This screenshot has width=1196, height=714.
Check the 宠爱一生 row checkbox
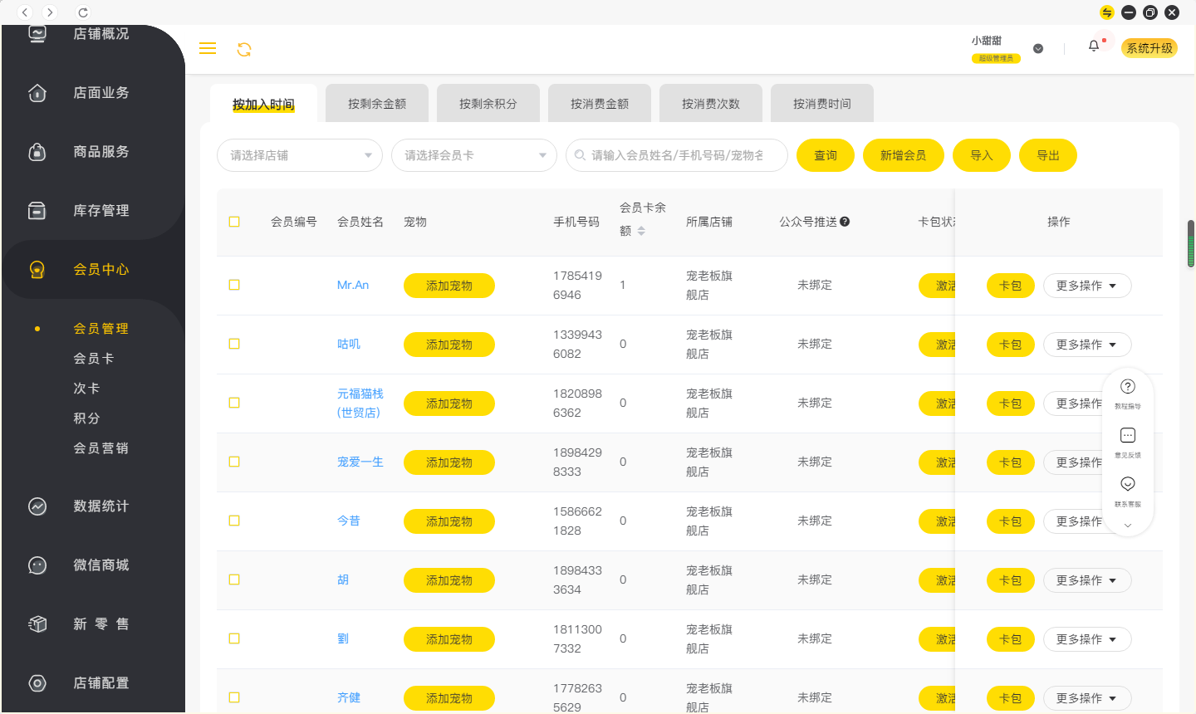click(x=234, y=462)
